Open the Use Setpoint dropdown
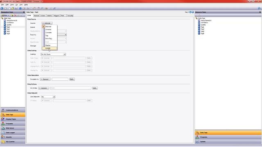 tap(48, 97)
